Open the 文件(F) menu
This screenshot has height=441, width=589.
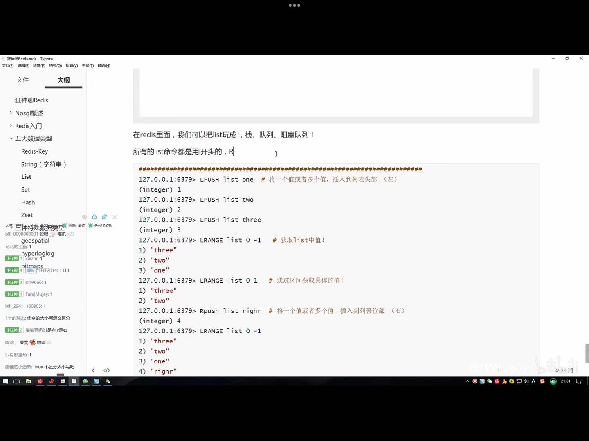tap(7, 66)
